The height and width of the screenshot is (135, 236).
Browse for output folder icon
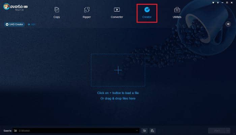[x=145, y=131]
